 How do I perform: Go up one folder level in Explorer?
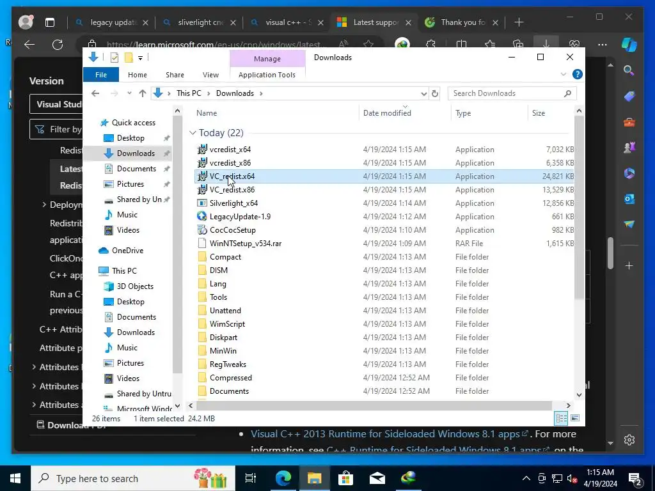point(143,93)
